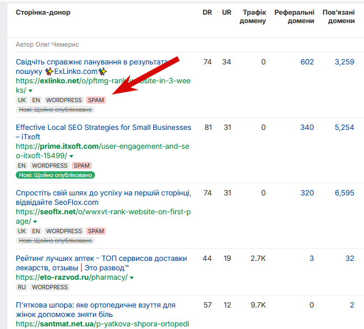This screenshot has width=364, height=329.
Task: Open Effective Local SEO Strategies title link
Action: point(103,132)
